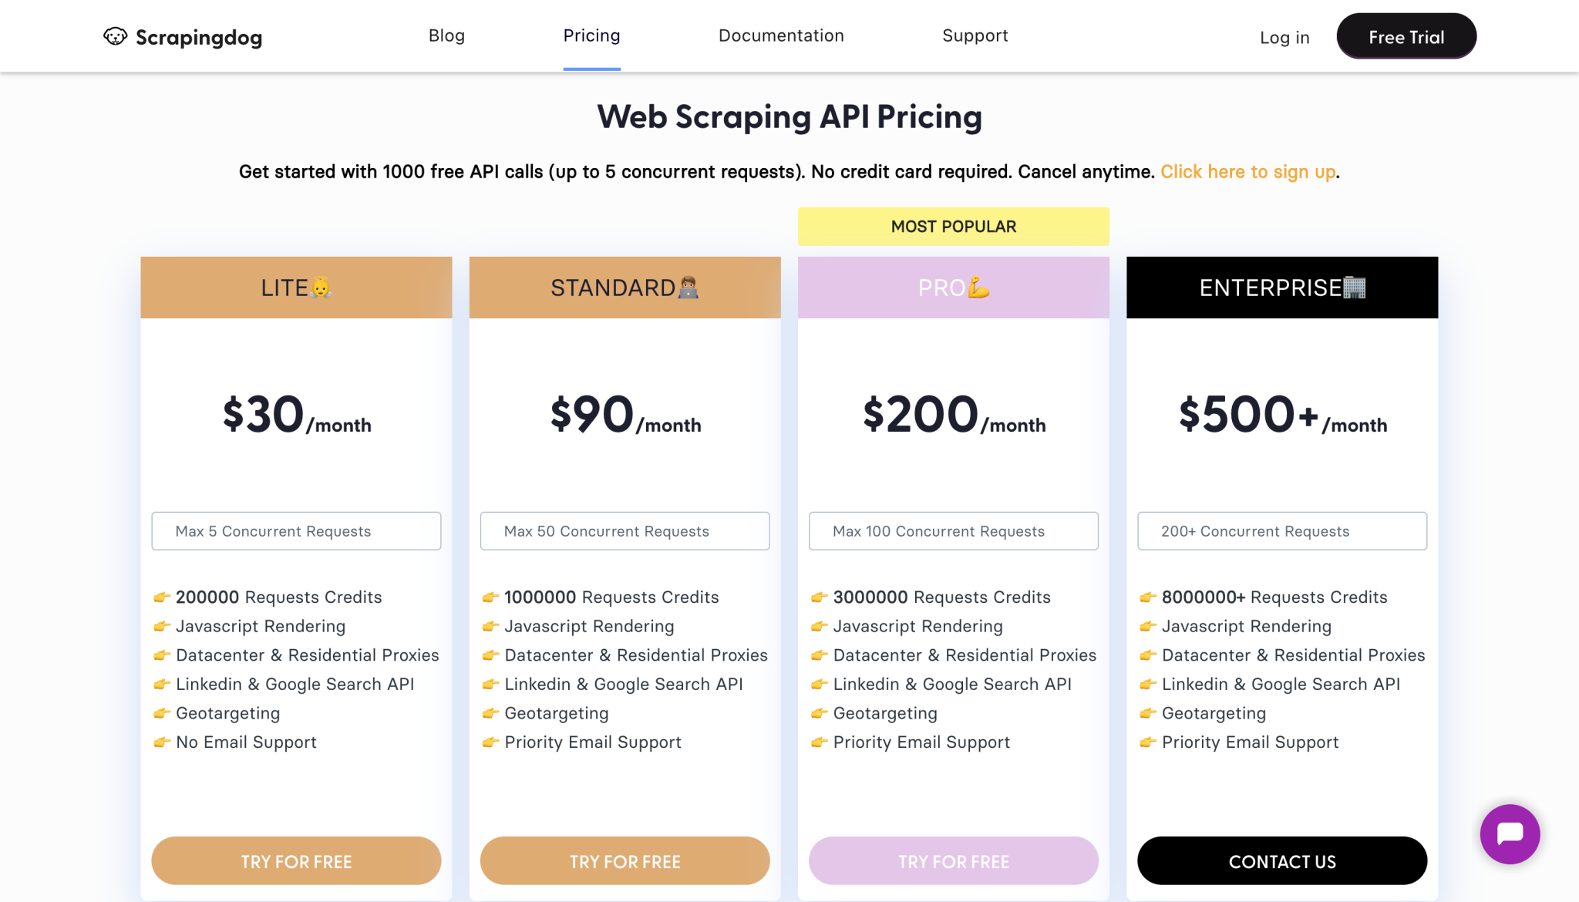Click Max 50 Concurrent Requests field
This screenshot has width=1579, height=902.
[x=625, y=530]
